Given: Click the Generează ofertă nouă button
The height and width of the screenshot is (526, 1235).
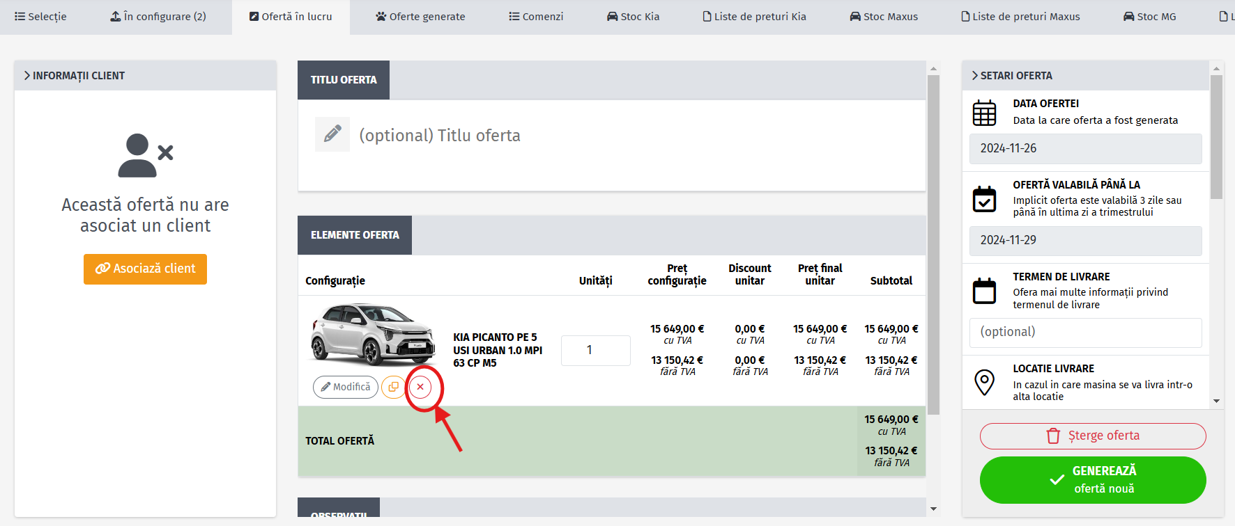Looking at the screenshot, I should coord(1093,480).
